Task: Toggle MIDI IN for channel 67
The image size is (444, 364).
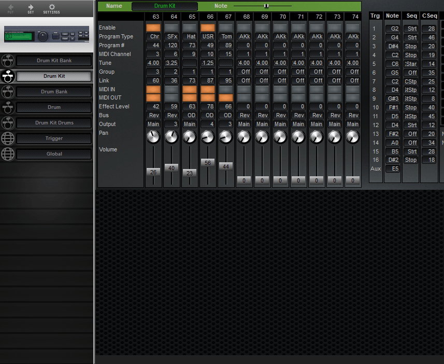Action: 226,89
